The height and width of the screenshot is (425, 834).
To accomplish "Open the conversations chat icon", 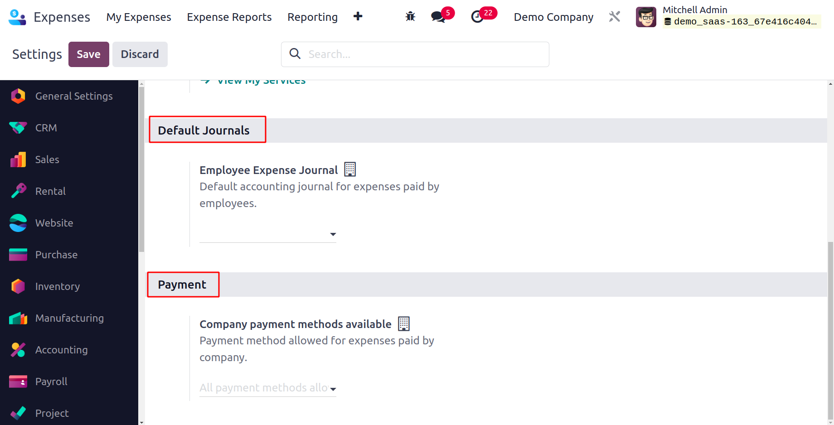I will pyautogui.click(x=438, y=17).
